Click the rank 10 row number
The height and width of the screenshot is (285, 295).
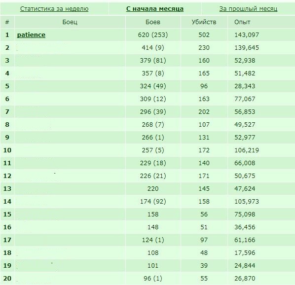point(7,150)
